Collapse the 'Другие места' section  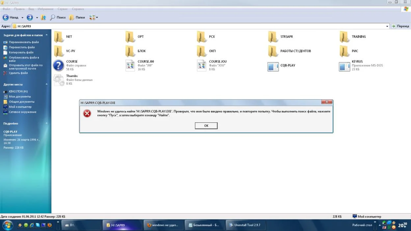(x=46, y=84)
